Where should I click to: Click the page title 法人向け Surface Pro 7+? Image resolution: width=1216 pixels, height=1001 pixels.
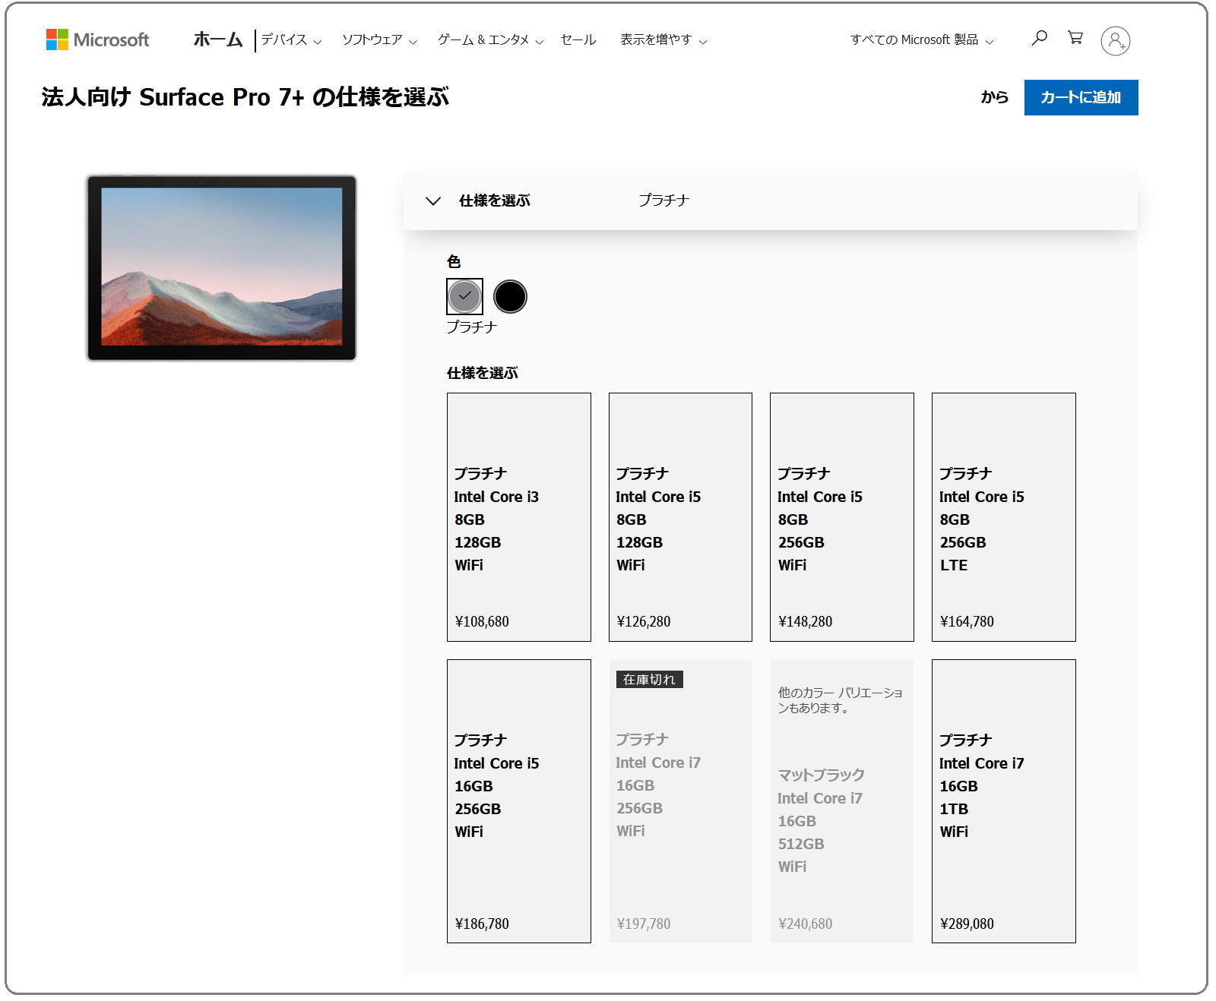point(245,97)
